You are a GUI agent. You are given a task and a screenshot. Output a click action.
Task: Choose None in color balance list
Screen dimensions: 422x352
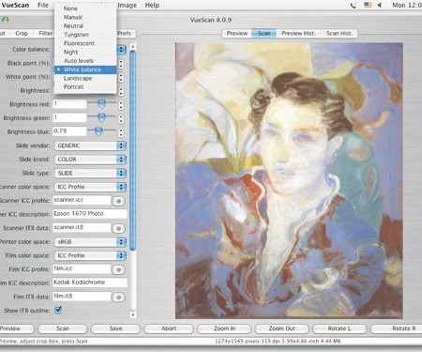click(85, 8)
